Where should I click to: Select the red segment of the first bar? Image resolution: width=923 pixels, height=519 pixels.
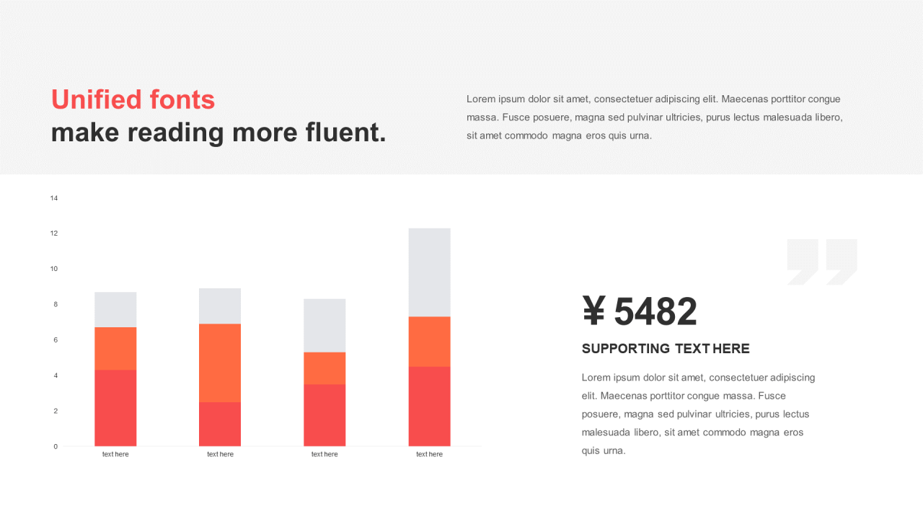[x=115, y=408]
